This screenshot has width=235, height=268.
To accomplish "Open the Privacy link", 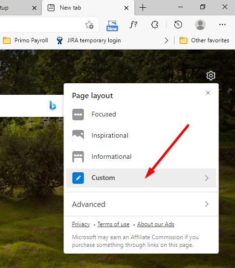I will click(x=81, y=224).
